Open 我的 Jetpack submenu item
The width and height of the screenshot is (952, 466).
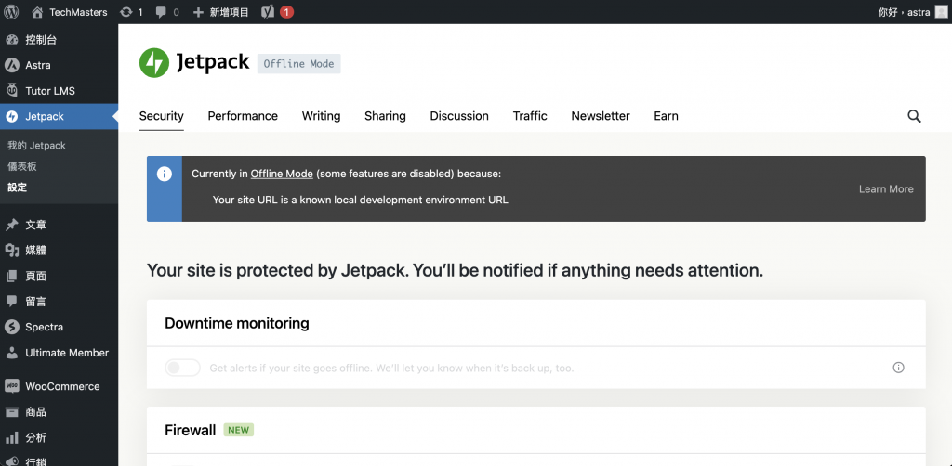36,146
